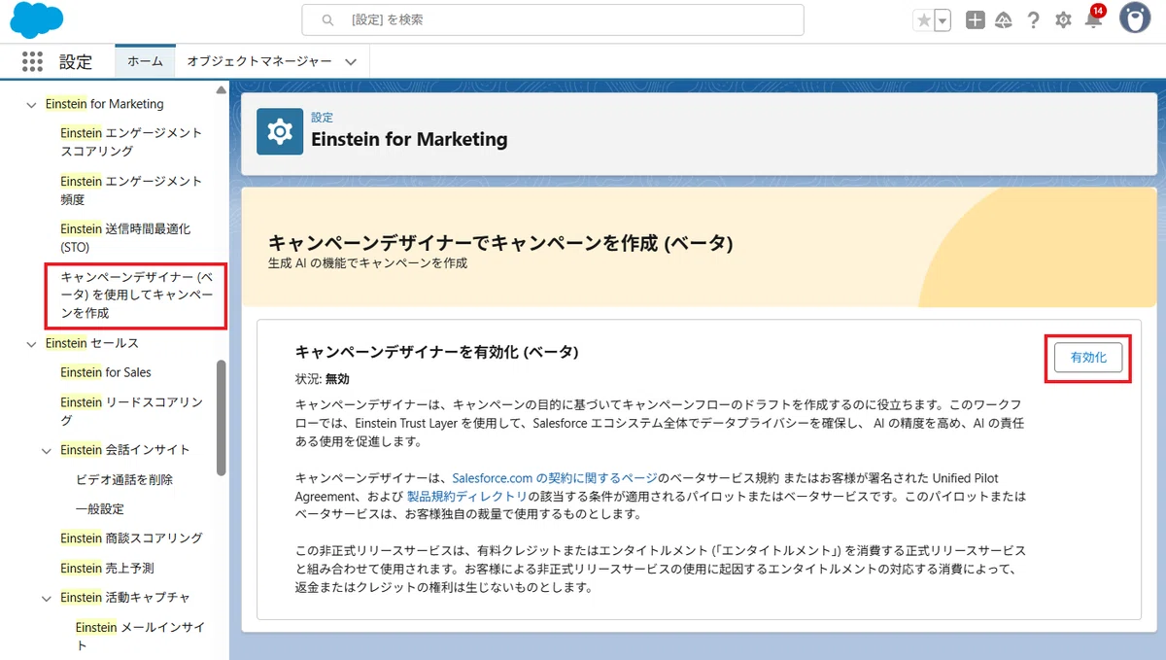Open the setup gear icon in header
This screenshot has width=1166, height=660.
point(1063,20)
